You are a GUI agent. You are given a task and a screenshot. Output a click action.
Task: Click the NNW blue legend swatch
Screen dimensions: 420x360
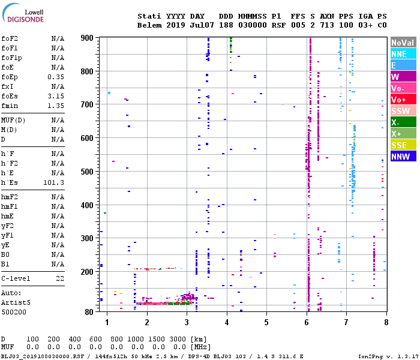403,157
